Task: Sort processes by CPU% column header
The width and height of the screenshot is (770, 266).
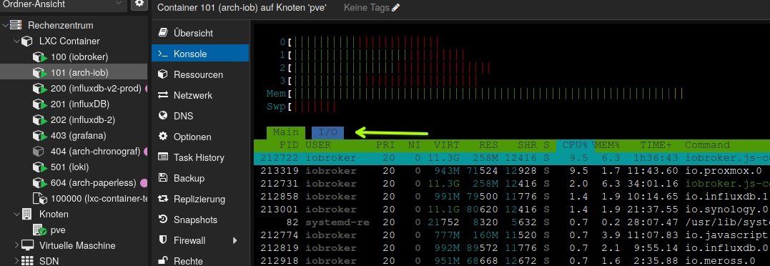Action: [x=575, y=145]
